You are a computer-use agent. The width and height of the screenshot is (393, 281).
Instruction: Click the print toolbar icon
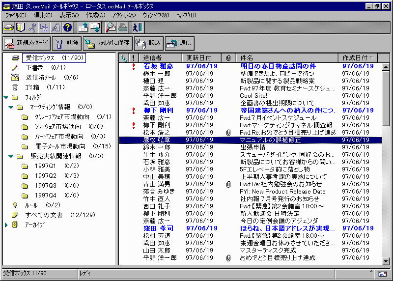[122, 28]
